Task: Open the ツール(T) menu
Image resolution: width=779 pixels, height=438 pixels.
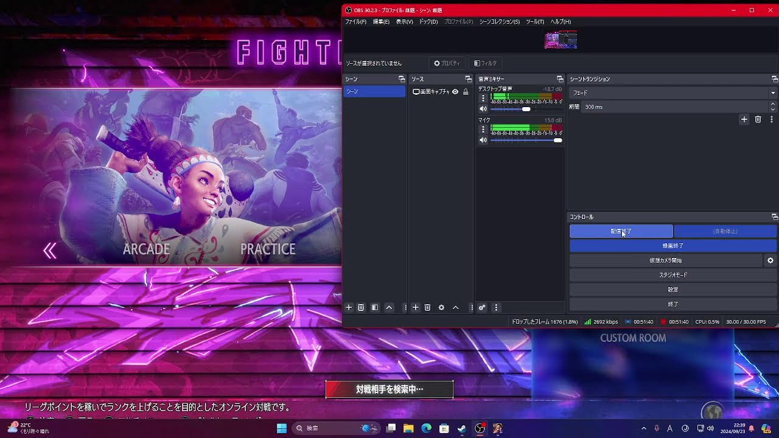Action: 535,22
